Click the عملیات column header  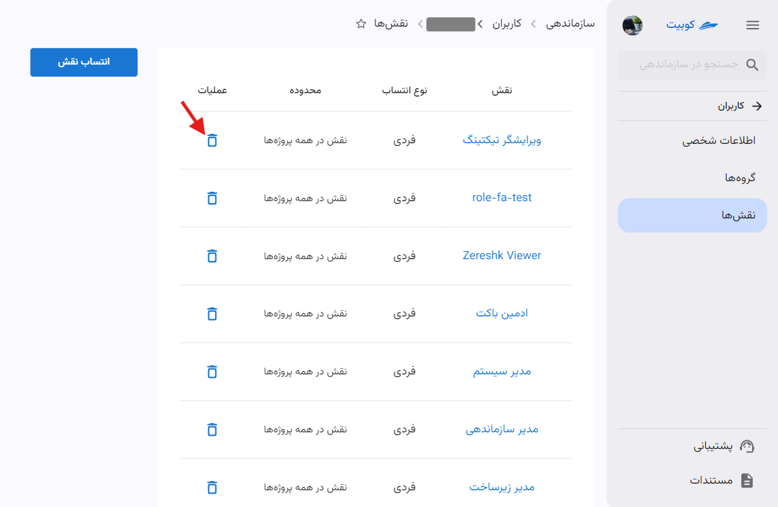pyautogui.click(x=212, y=90)
